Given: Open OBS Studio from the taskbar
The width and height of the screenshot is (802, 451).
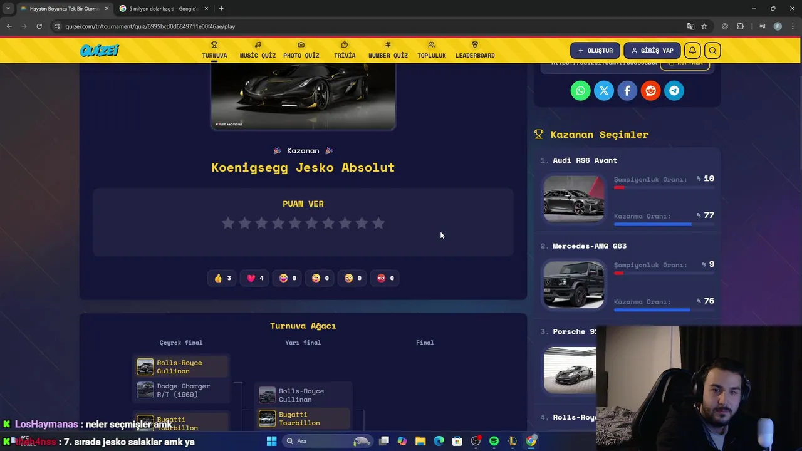Looking at the screenshot, I should coord(476,441).
